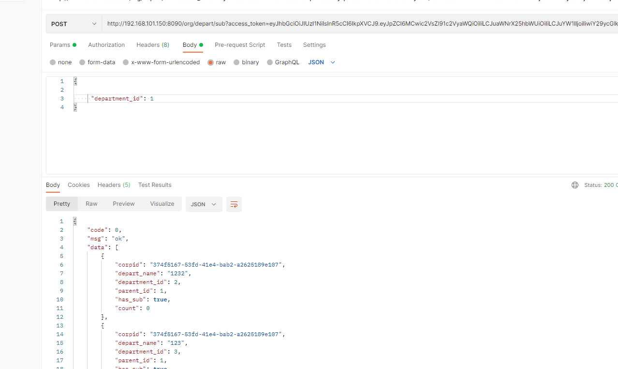Switch response view to Visualize
Image resolution: width=618 pixels, height=369 pixels.
click(162, 204)
